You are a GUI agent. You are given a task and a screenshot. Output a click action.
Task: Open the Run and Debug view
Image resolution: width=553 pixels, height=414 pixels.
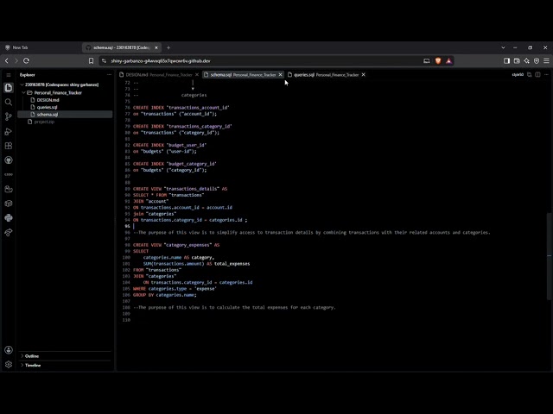click(x=9, y=131)
